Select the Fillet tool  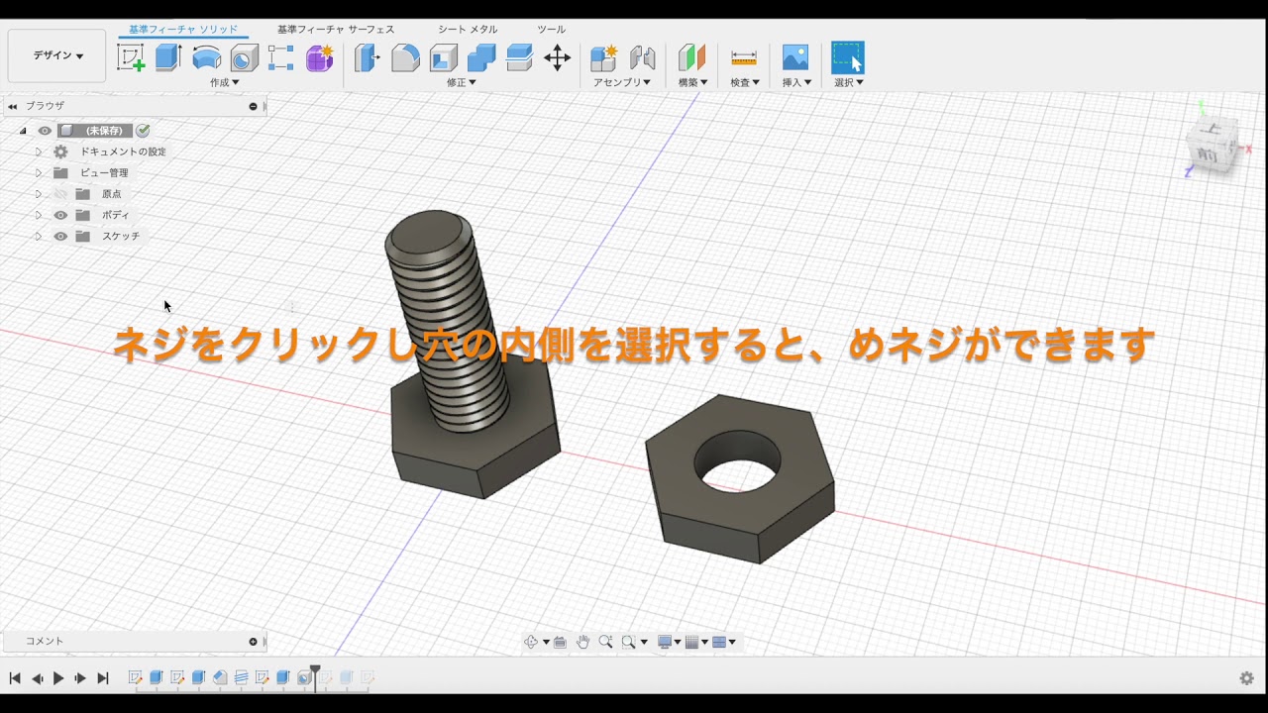(405, 57)
